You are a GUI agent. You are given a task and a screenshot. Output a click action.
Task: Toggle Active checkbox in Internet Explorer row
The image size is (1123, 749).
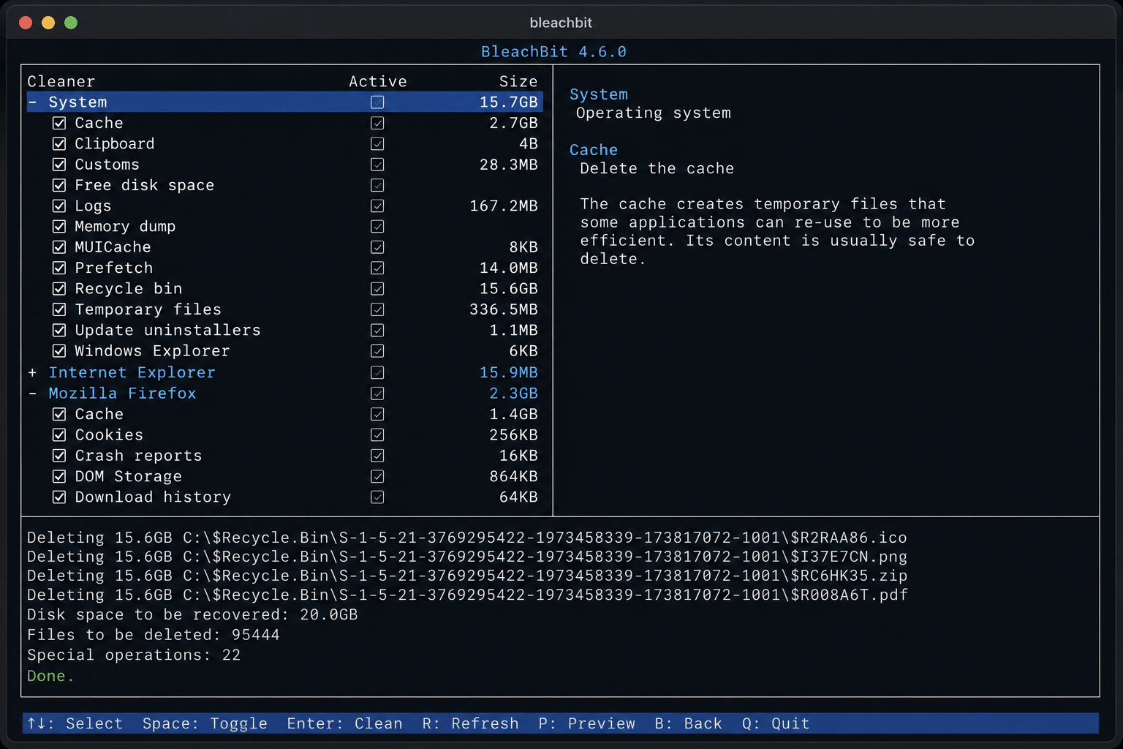point(377,372)
